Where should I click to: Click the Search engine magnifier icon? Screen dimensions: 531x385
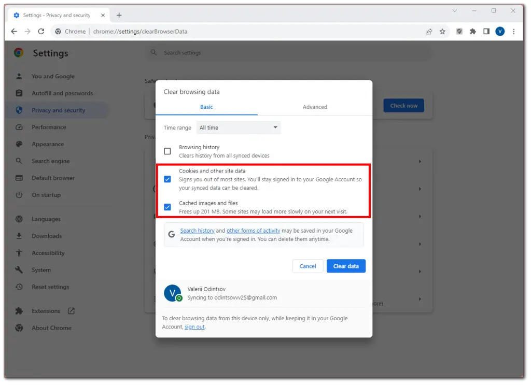click(x=19, y=161)
